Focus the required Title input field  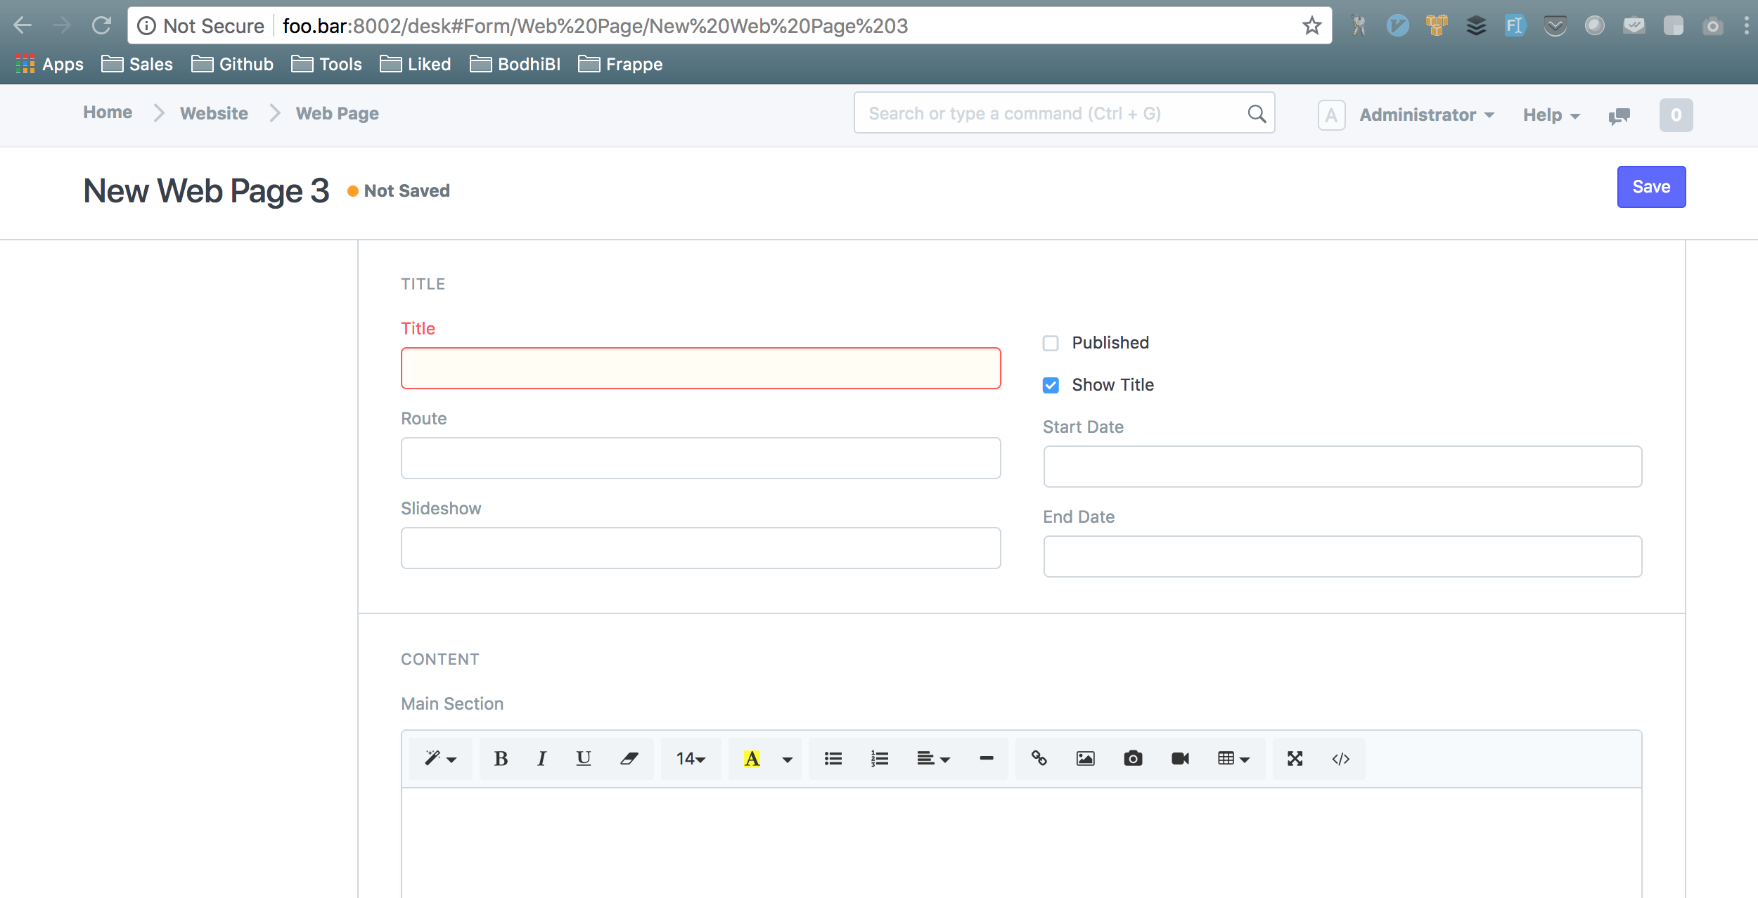(x=700, y=368)
